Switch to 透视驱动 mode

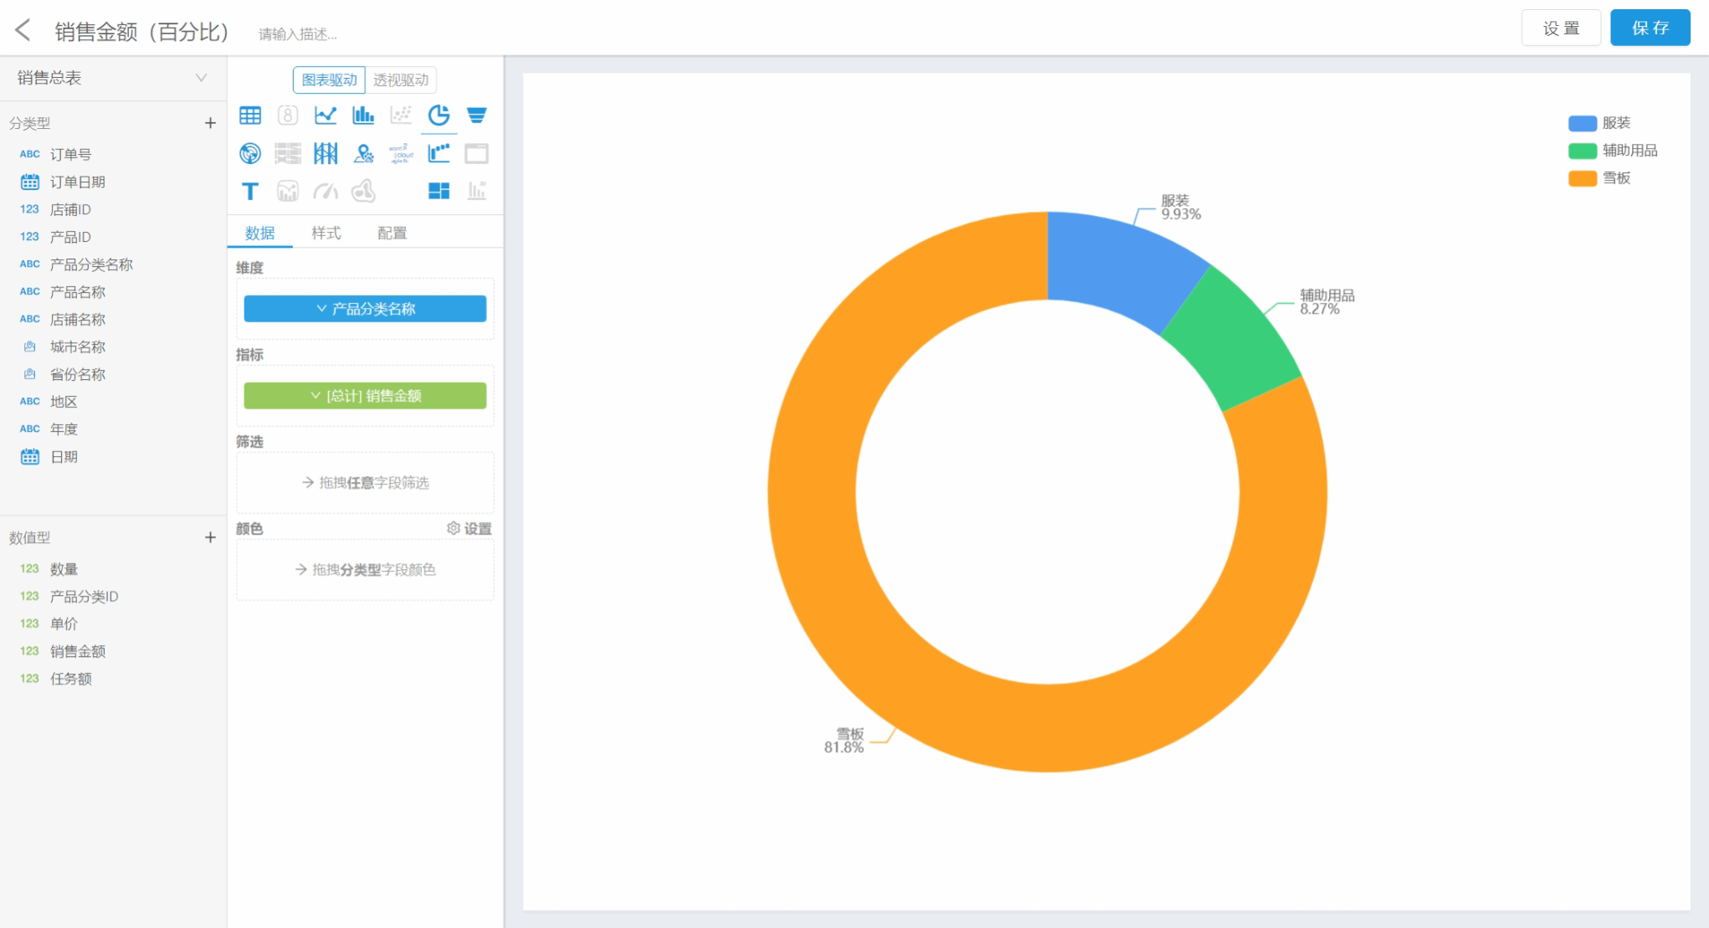click(x=401, y=79)
